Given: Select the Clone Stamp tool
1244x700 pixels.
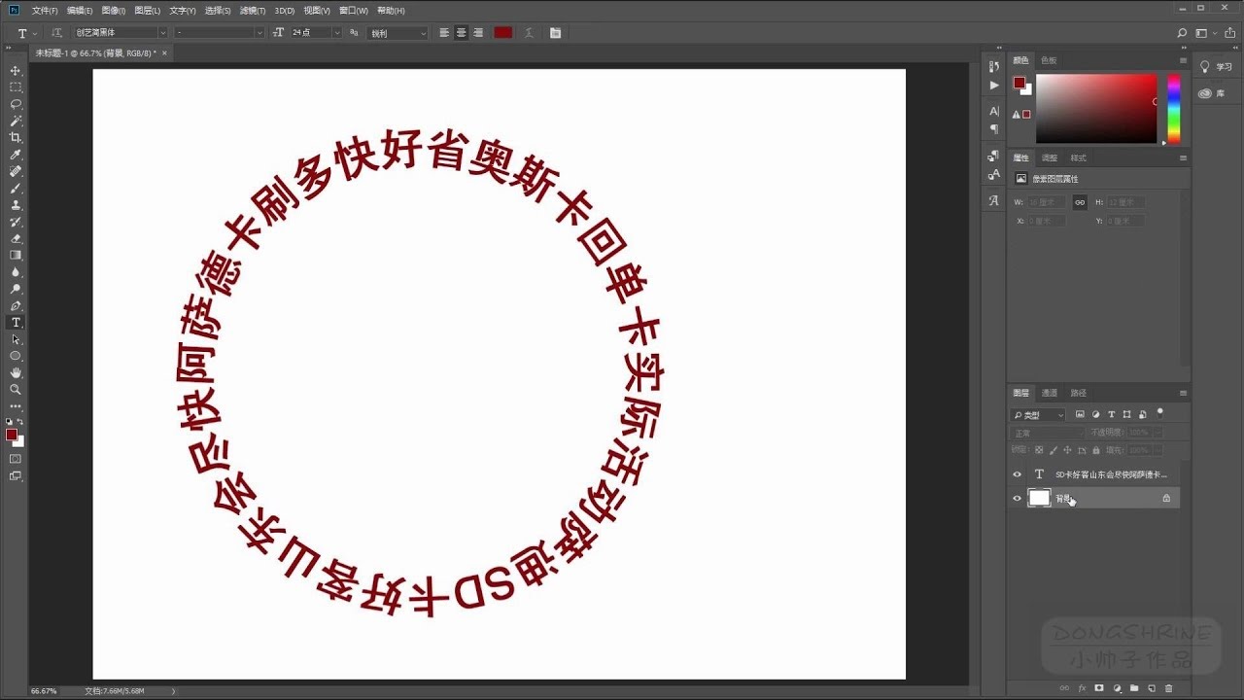Looking at the screenshot, I should [16, 205].
